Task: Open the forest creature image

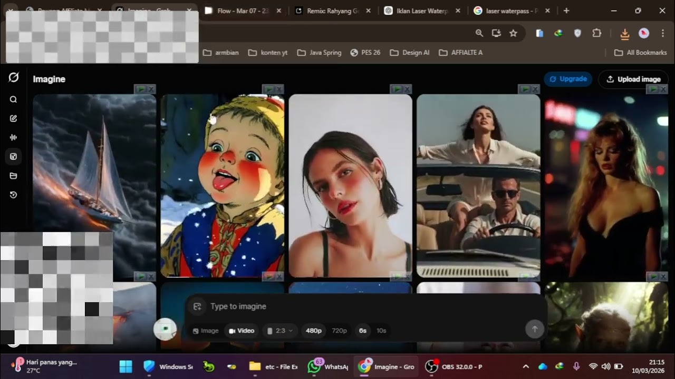Action: 606,317
